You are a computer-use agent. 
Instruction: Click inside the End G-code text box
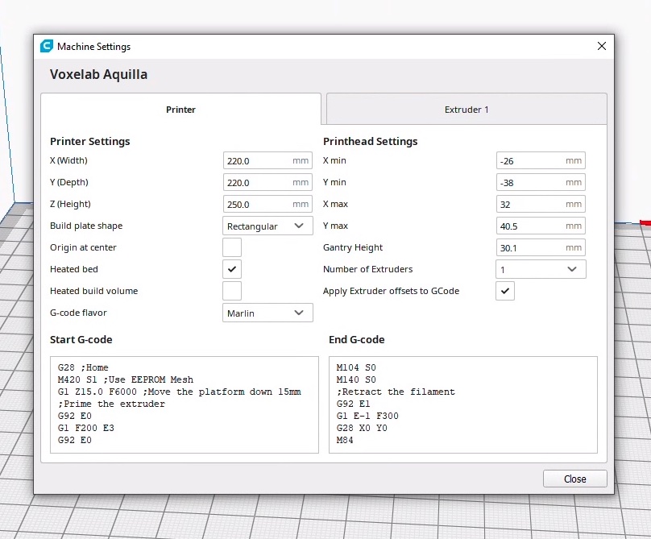463,404
